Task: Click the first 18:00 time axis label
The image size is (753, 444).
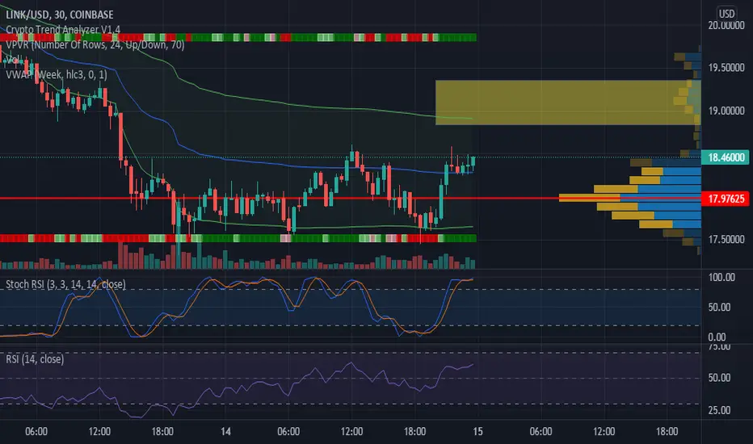Action: coord(162,432)
